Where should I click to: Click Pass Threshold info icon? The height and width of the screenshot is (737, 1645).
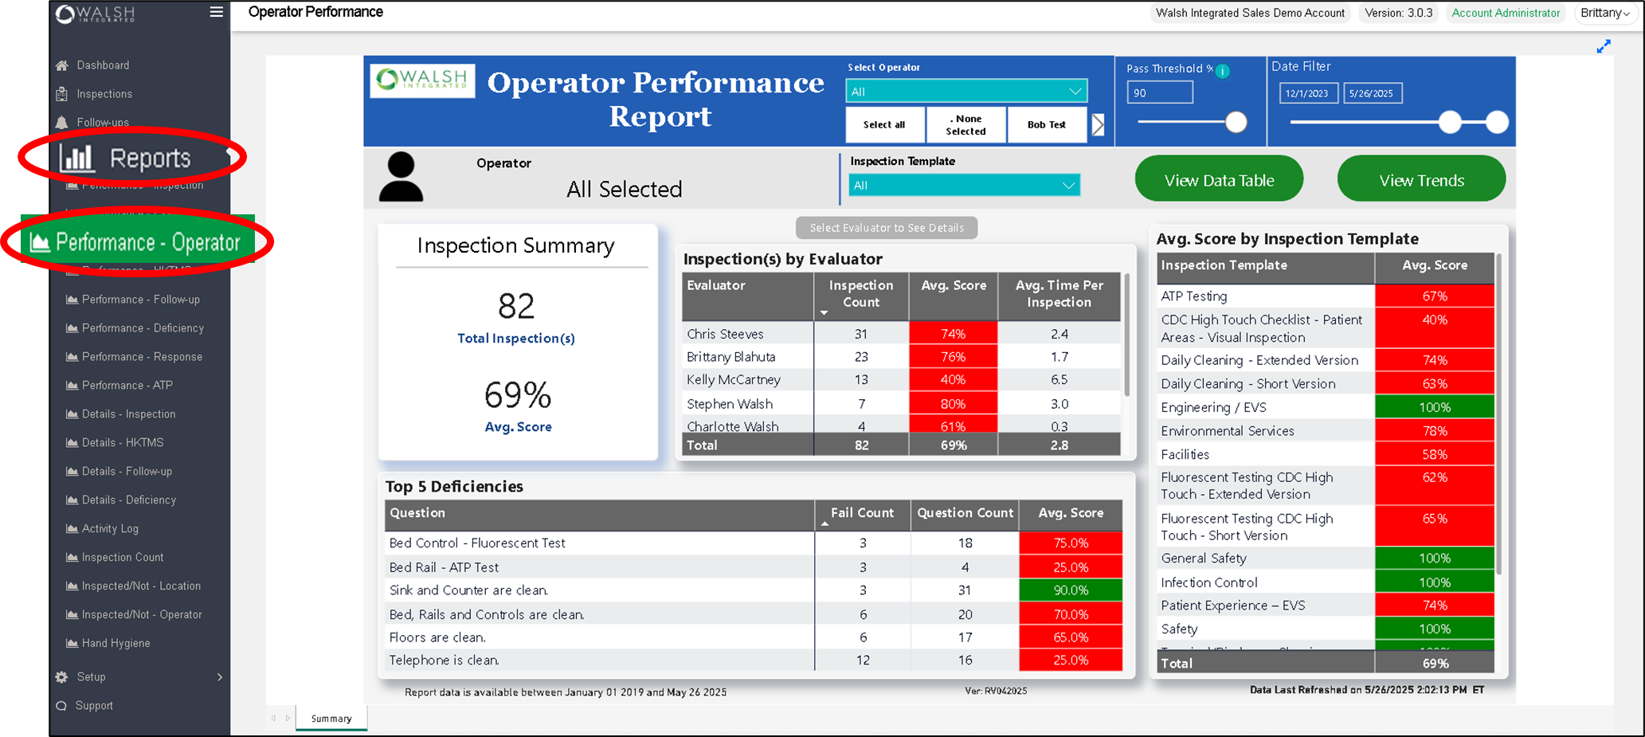(x=1223, y=71)
